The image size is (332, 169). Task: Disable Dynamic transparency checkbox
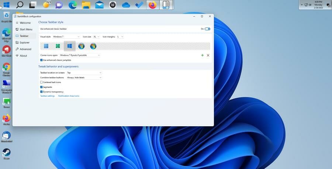(41, 92)
